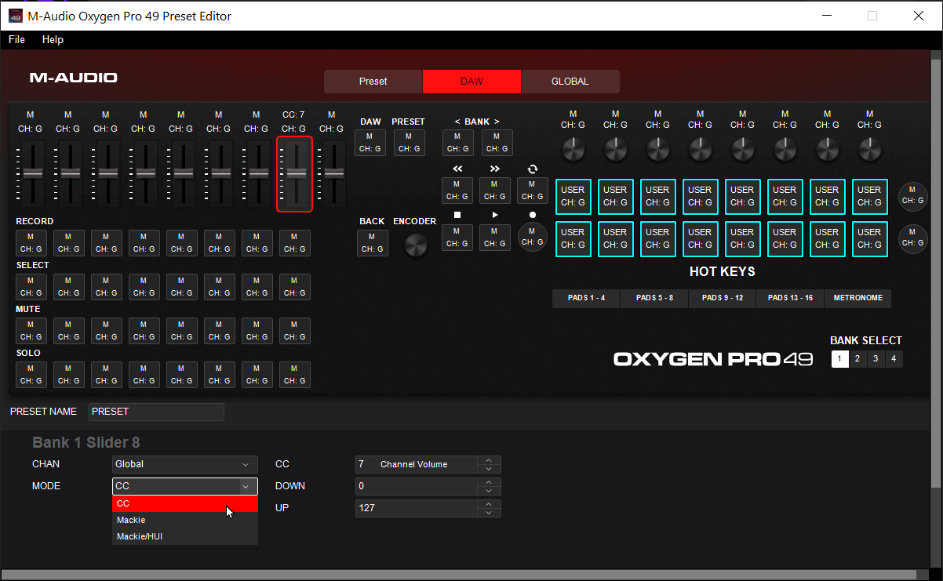The height and width of the screenshot is (581, 943).
Task: Click the seventh knob in the top row
Action: click(x=828, y=147)
